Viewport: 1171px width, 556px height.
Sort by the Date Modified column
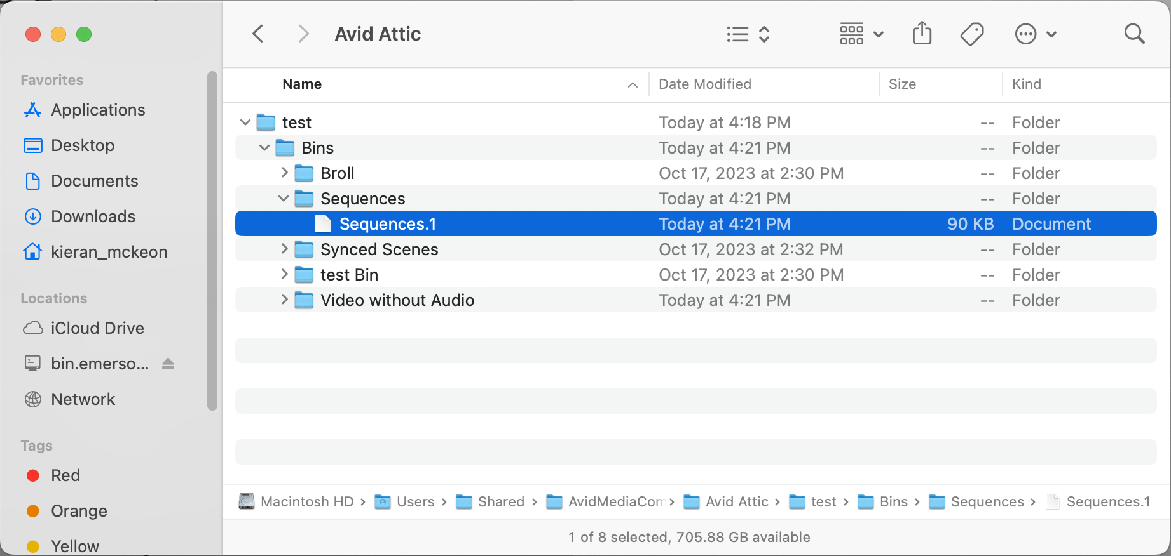(x=705, y=84)
